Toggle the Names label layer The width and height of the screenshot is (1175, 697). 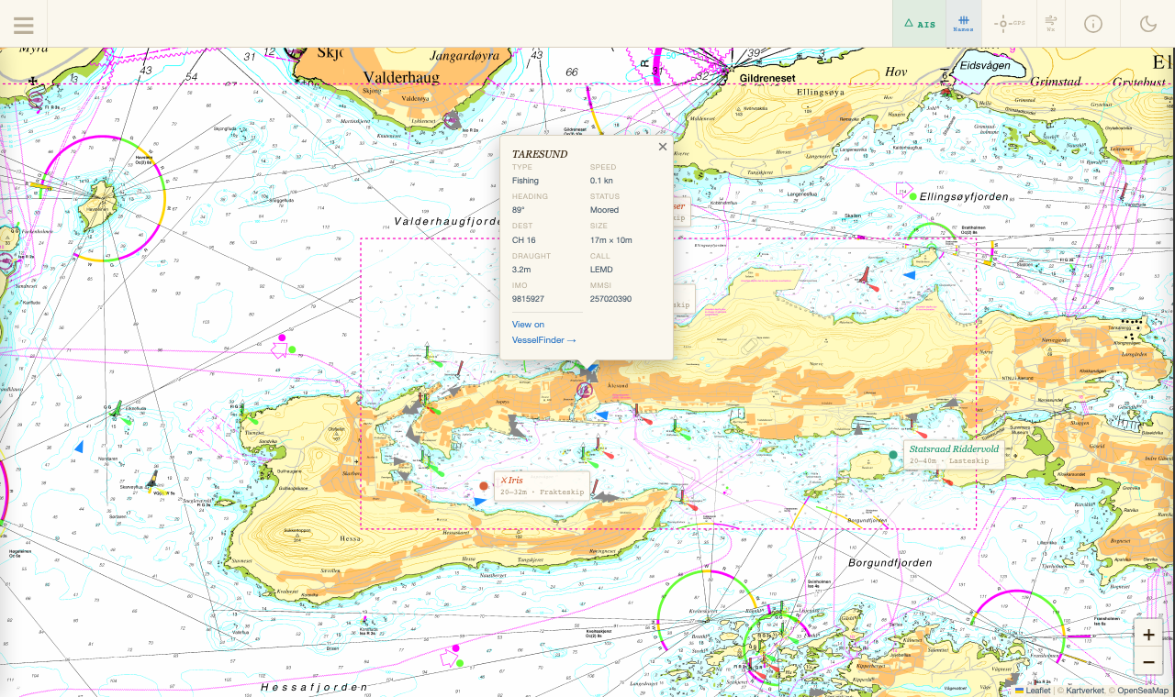(964, 24)
